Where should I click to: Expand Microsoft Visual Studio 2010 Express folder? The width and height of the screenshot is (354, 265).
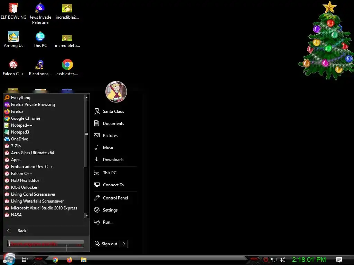click(44, 208)
